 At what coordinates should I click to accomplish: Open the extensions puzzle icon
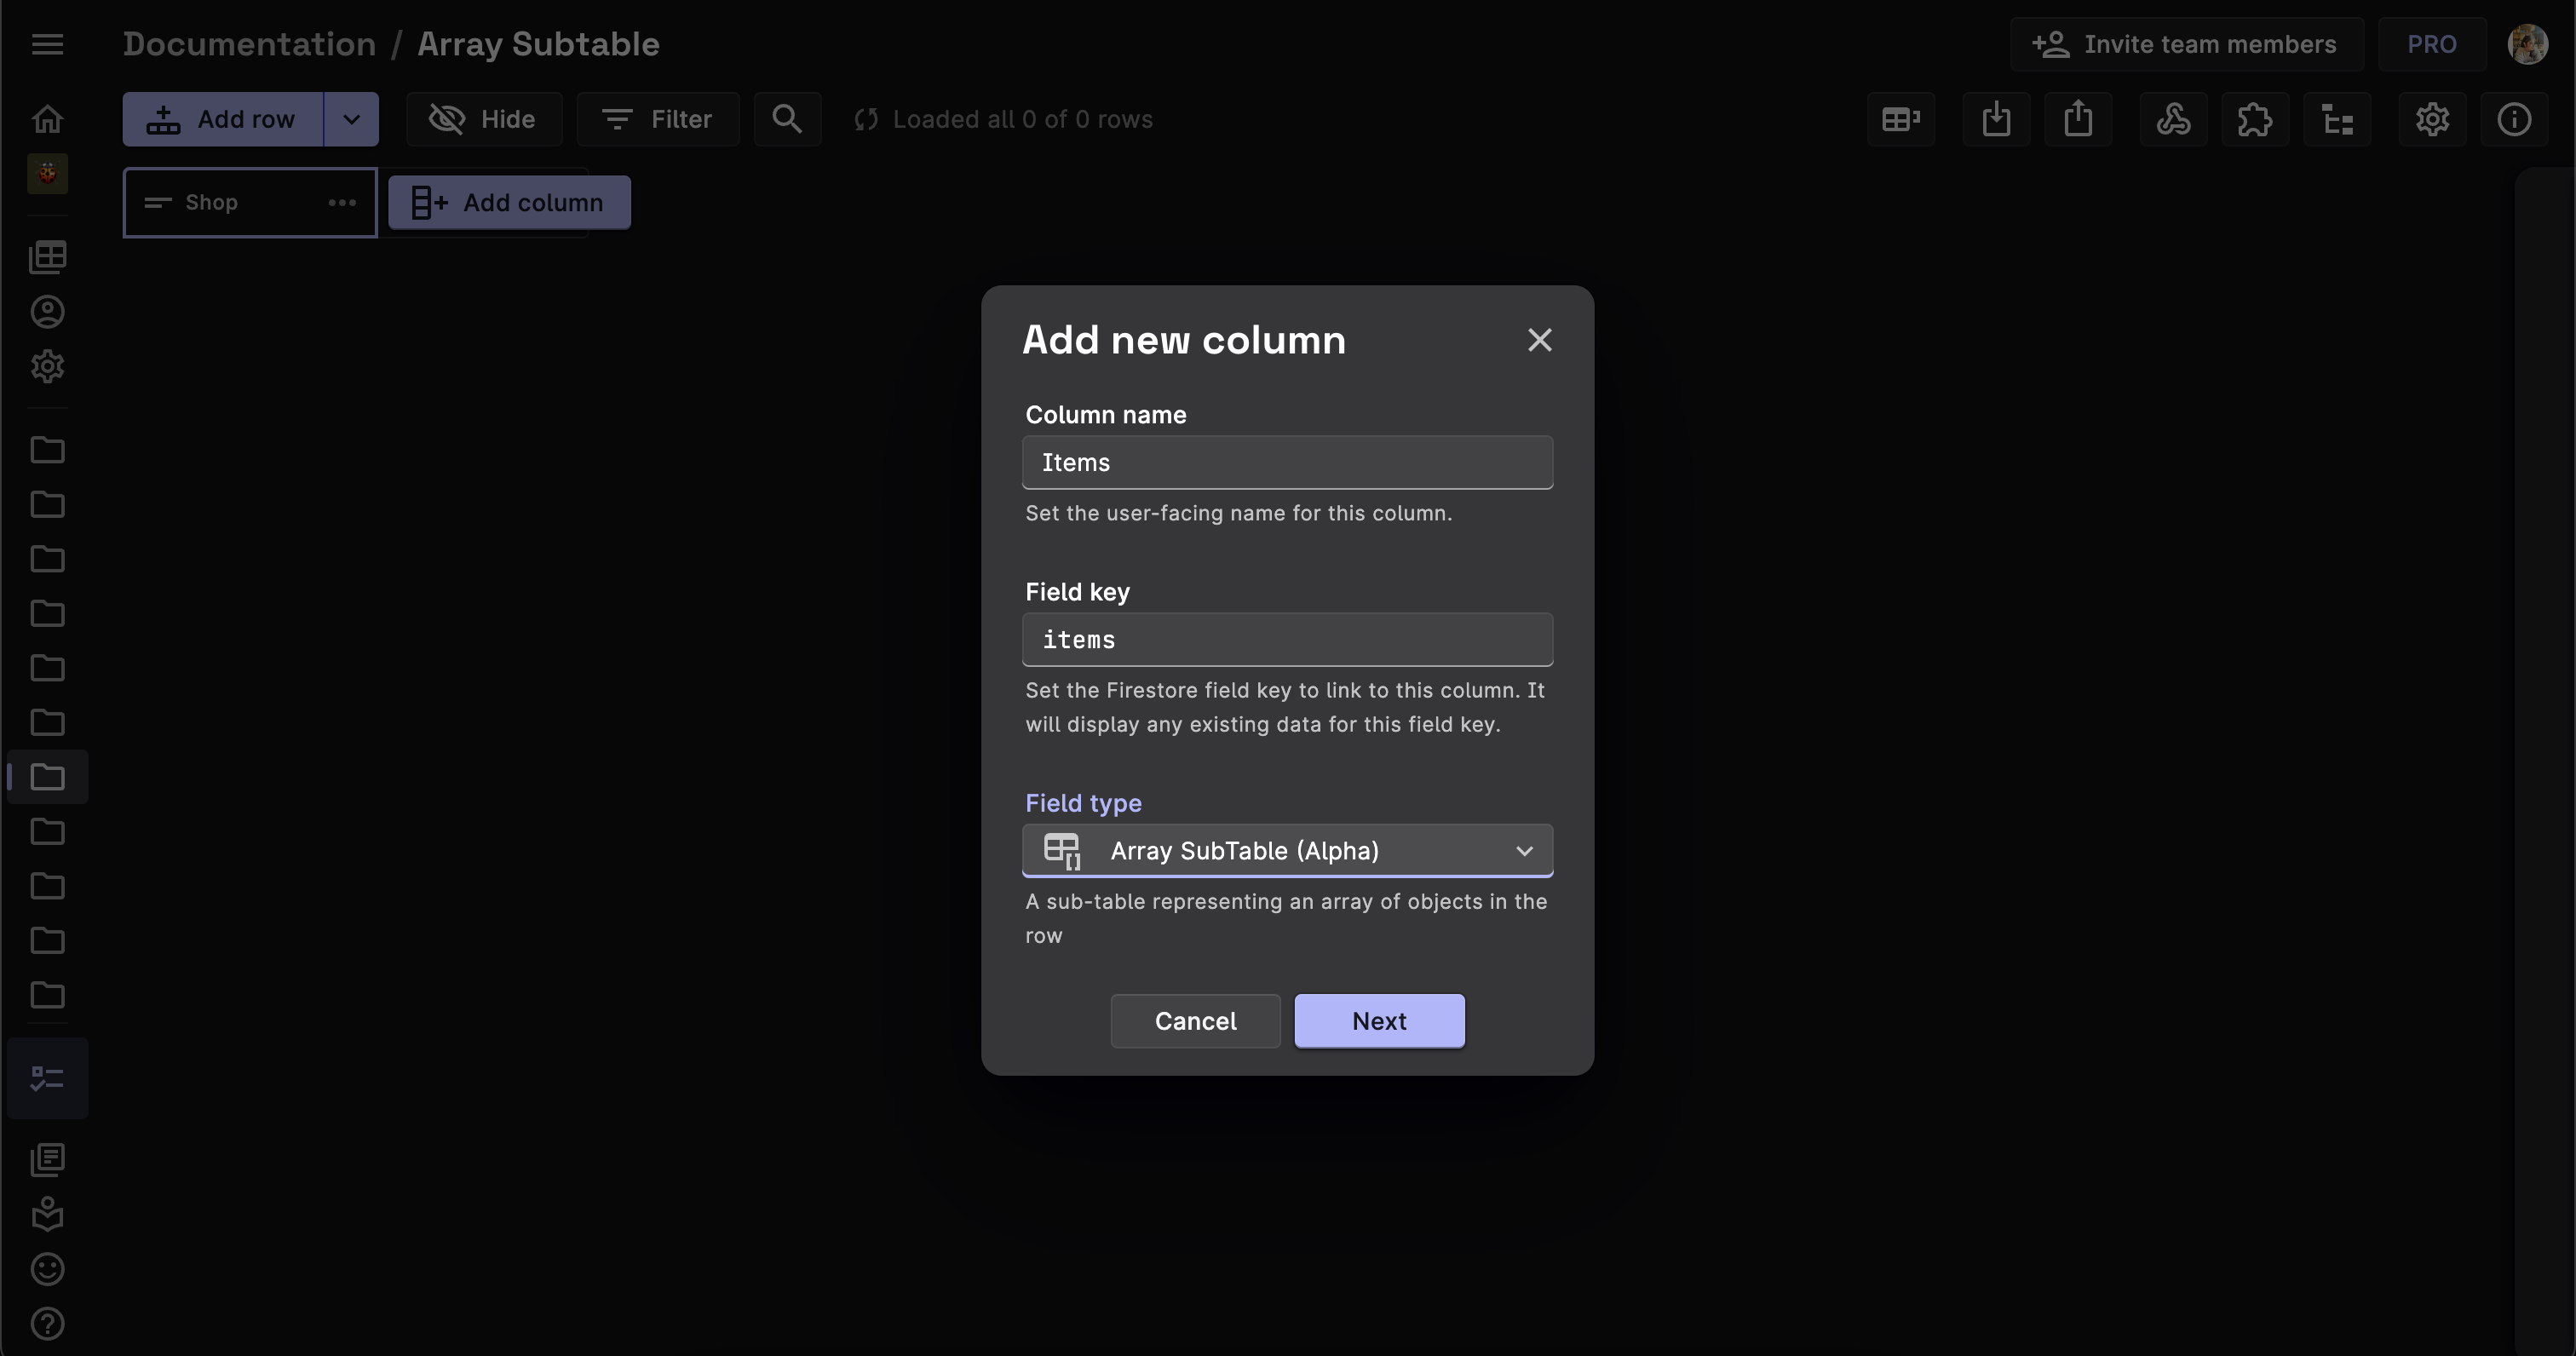2255,119
